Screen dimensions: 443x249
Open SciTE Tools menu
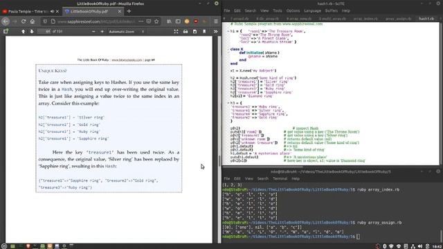[278, 11]
